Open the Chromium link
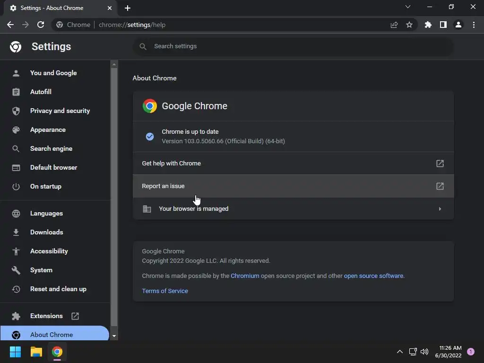 pyautogui.click(x=245, y=276)
